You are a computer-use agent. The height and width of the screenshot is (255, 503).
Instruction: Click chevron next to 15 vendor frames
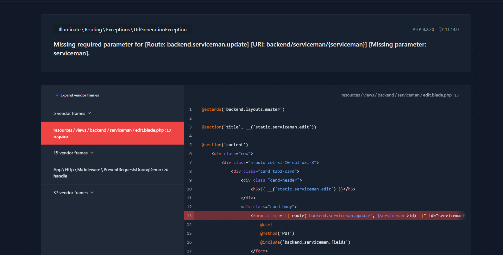click(x=92, y=153)
